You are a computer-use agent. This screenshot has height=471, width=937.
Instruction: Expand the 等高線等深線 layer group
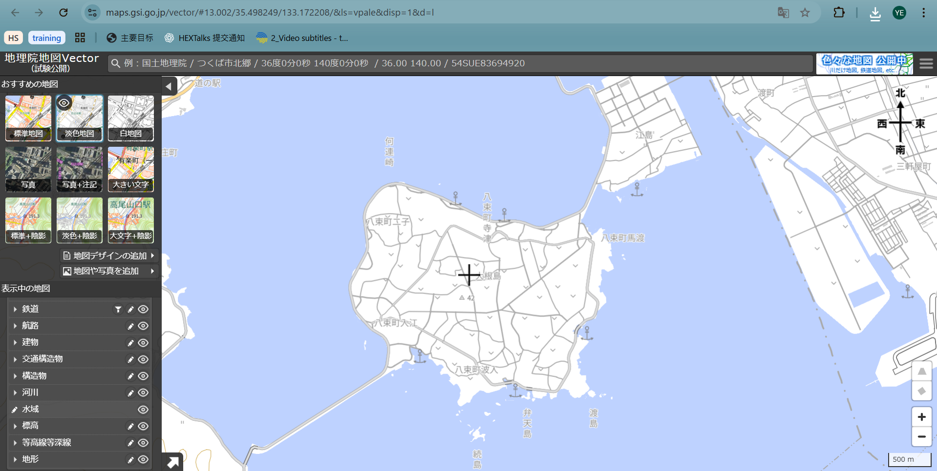pos(15,443)
